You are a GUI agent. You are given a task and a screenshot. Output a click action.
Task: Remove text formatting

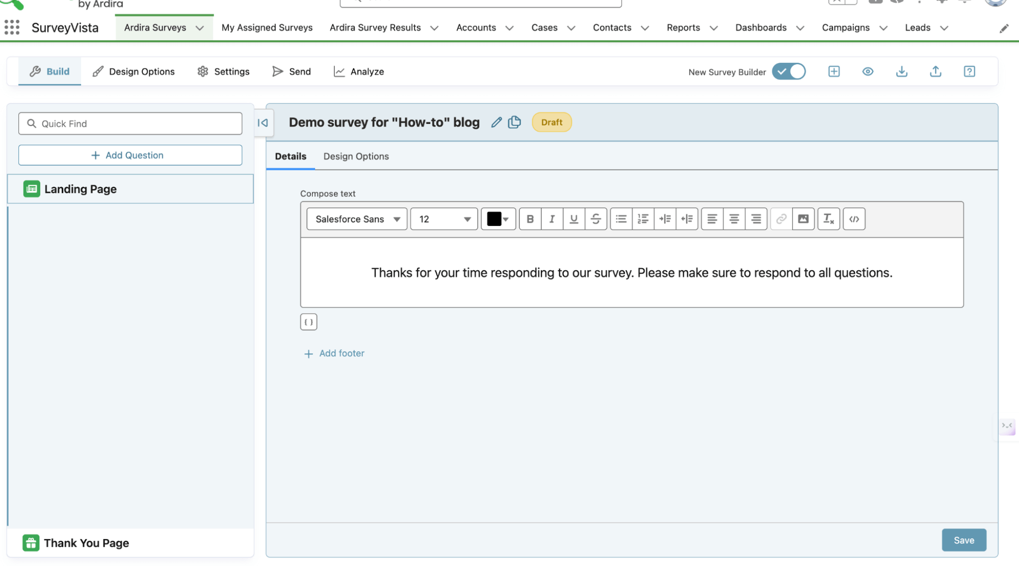(829, 219)
